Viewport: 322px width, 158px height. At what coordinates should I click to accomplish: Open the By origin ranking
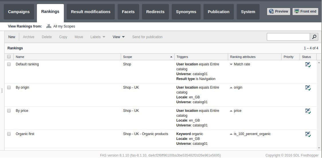tap(22, 87)
